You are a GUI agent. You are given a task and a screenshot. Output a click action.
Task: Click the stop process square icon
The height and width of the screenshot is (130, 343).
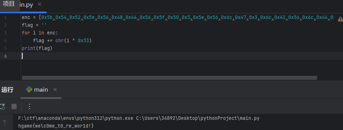[x=14, y=106]
